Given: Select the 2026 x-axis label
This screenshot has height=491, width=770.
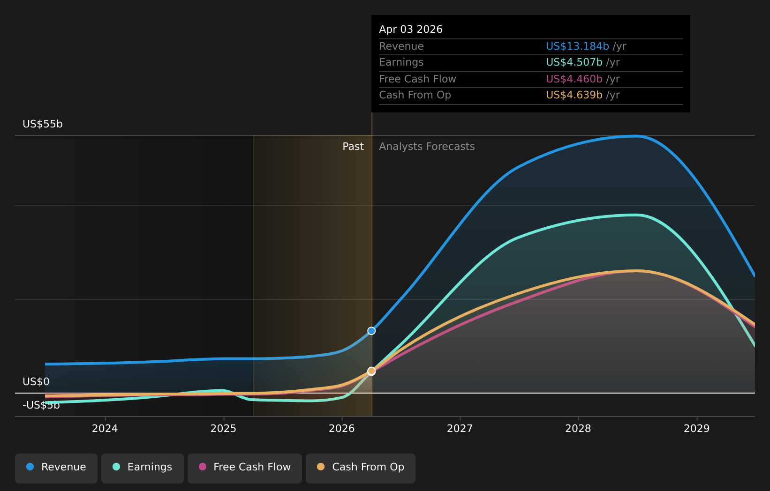Looking at the screenshot, I should point(342,428).
